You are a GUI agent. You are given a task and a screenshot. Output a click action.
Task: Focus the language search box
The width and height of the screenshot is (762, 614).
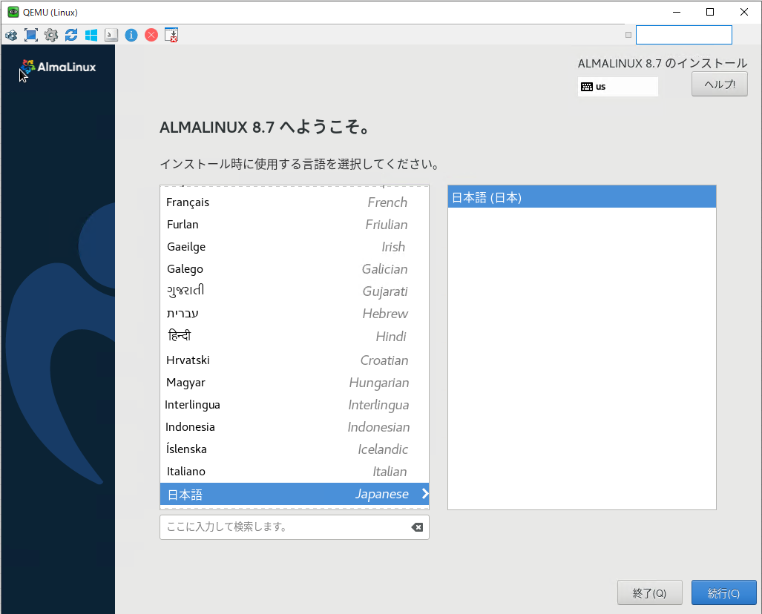[295, 527]
